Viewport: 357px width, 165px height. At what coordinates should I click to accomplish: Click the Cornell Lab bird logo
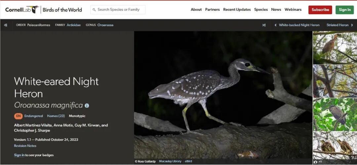point(22,10)
